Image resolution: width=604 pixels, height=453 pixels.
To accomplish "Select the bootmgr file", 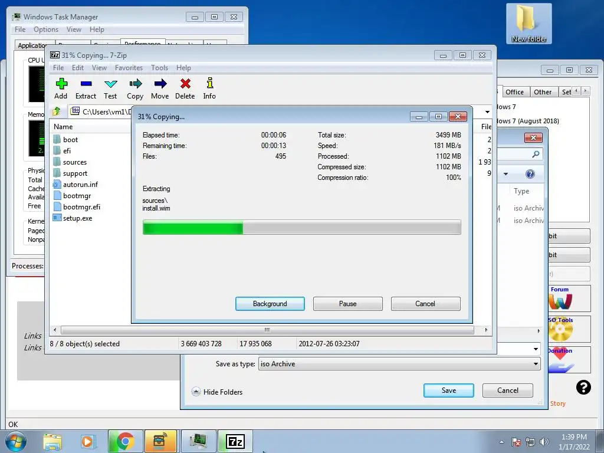I will tap(77, 196).
